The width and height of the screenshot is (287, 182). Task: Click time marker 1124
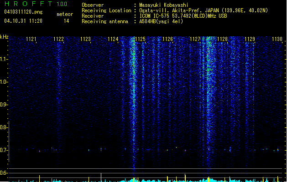click(113, 39)
